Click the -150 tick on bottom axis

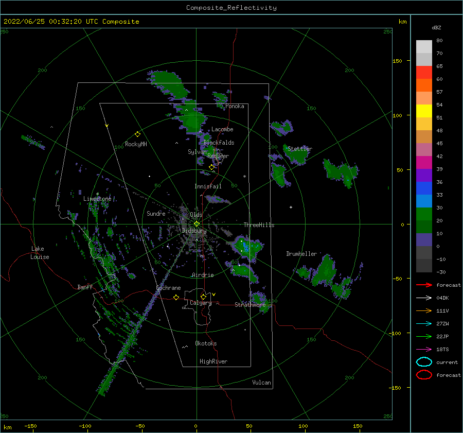point(30,426)
